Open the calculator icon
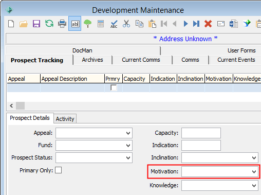Image resolution: width=261 pixels, height=195 pixels. point(101,24)
